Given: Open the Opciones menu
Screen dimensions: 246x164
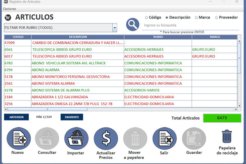Looking at the screenshot, I should (x=9, y=9).
